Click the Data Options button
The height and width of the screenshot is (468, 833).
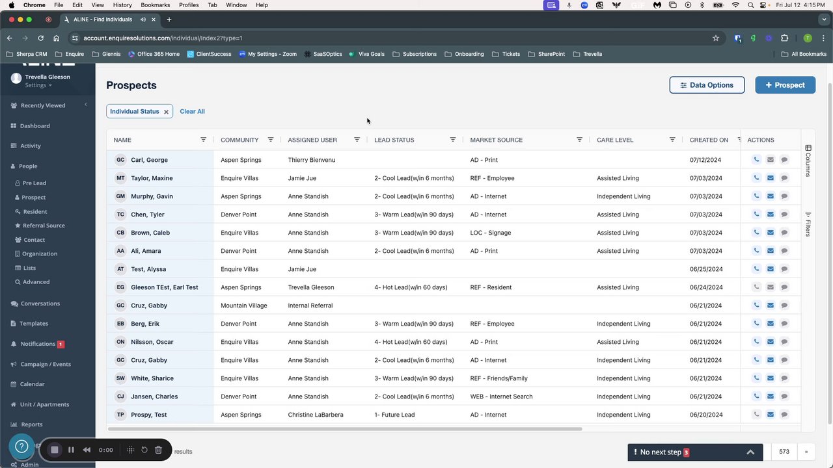[707, 85]
